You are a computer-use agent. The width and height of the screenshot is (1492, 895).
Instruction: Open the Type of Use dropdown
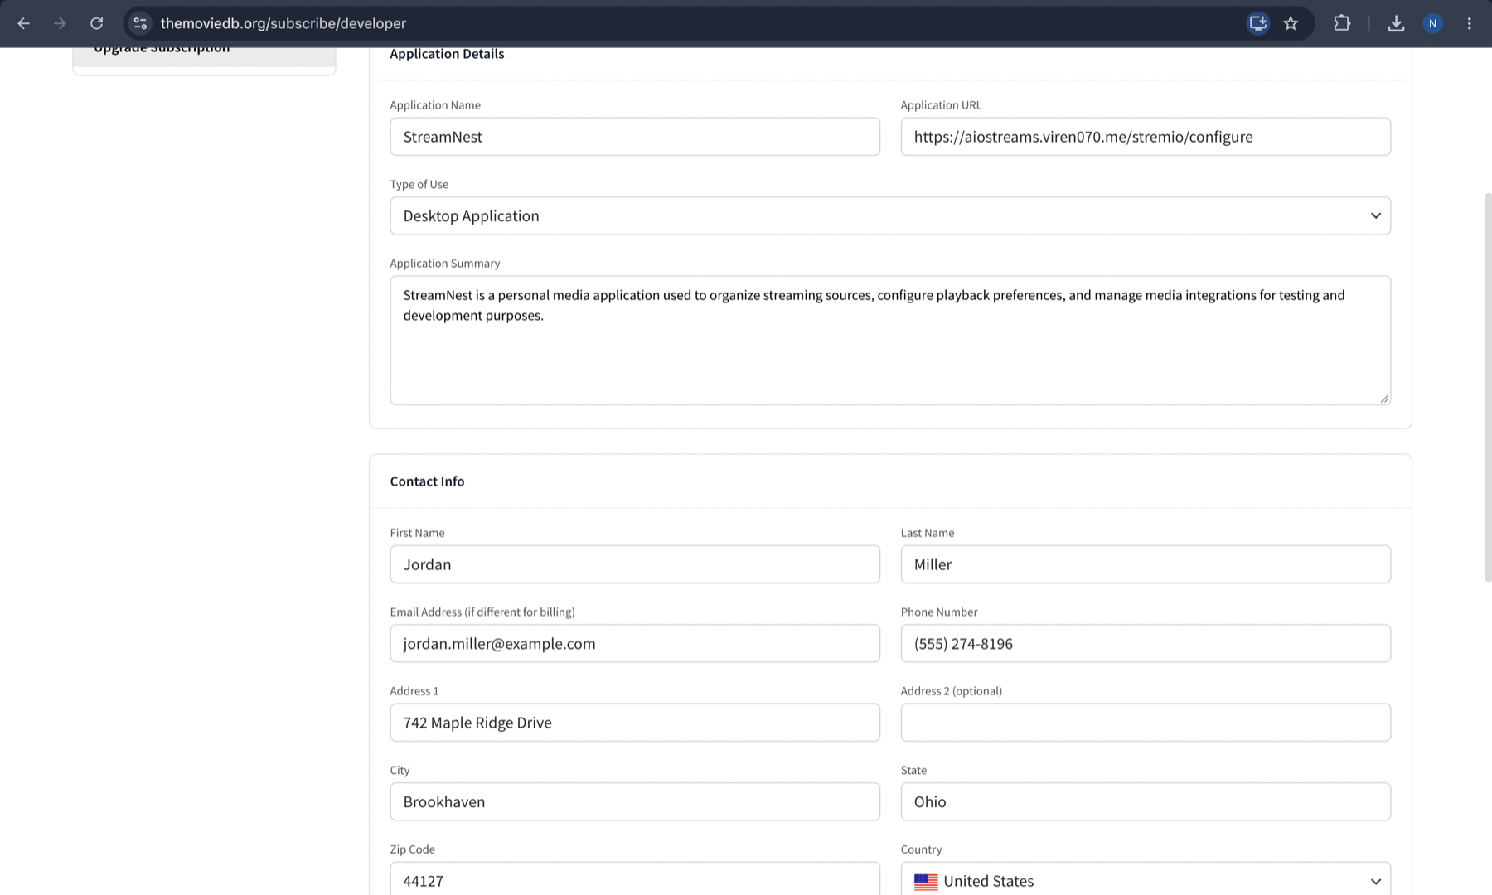pyautogui.click(x=890, y=215)
